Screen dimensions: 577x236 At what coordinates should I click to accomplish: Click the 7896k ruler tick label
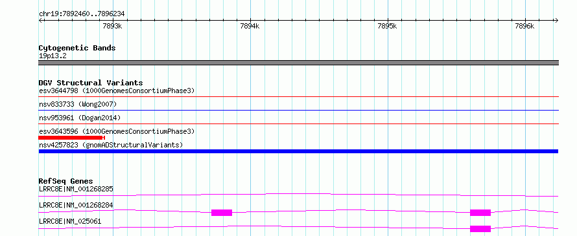click(x=525, y=26)
